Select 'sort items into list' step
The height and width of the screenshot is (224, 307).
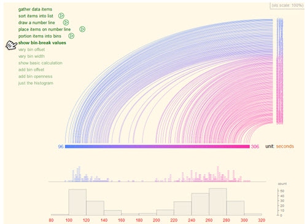[36, 16]
